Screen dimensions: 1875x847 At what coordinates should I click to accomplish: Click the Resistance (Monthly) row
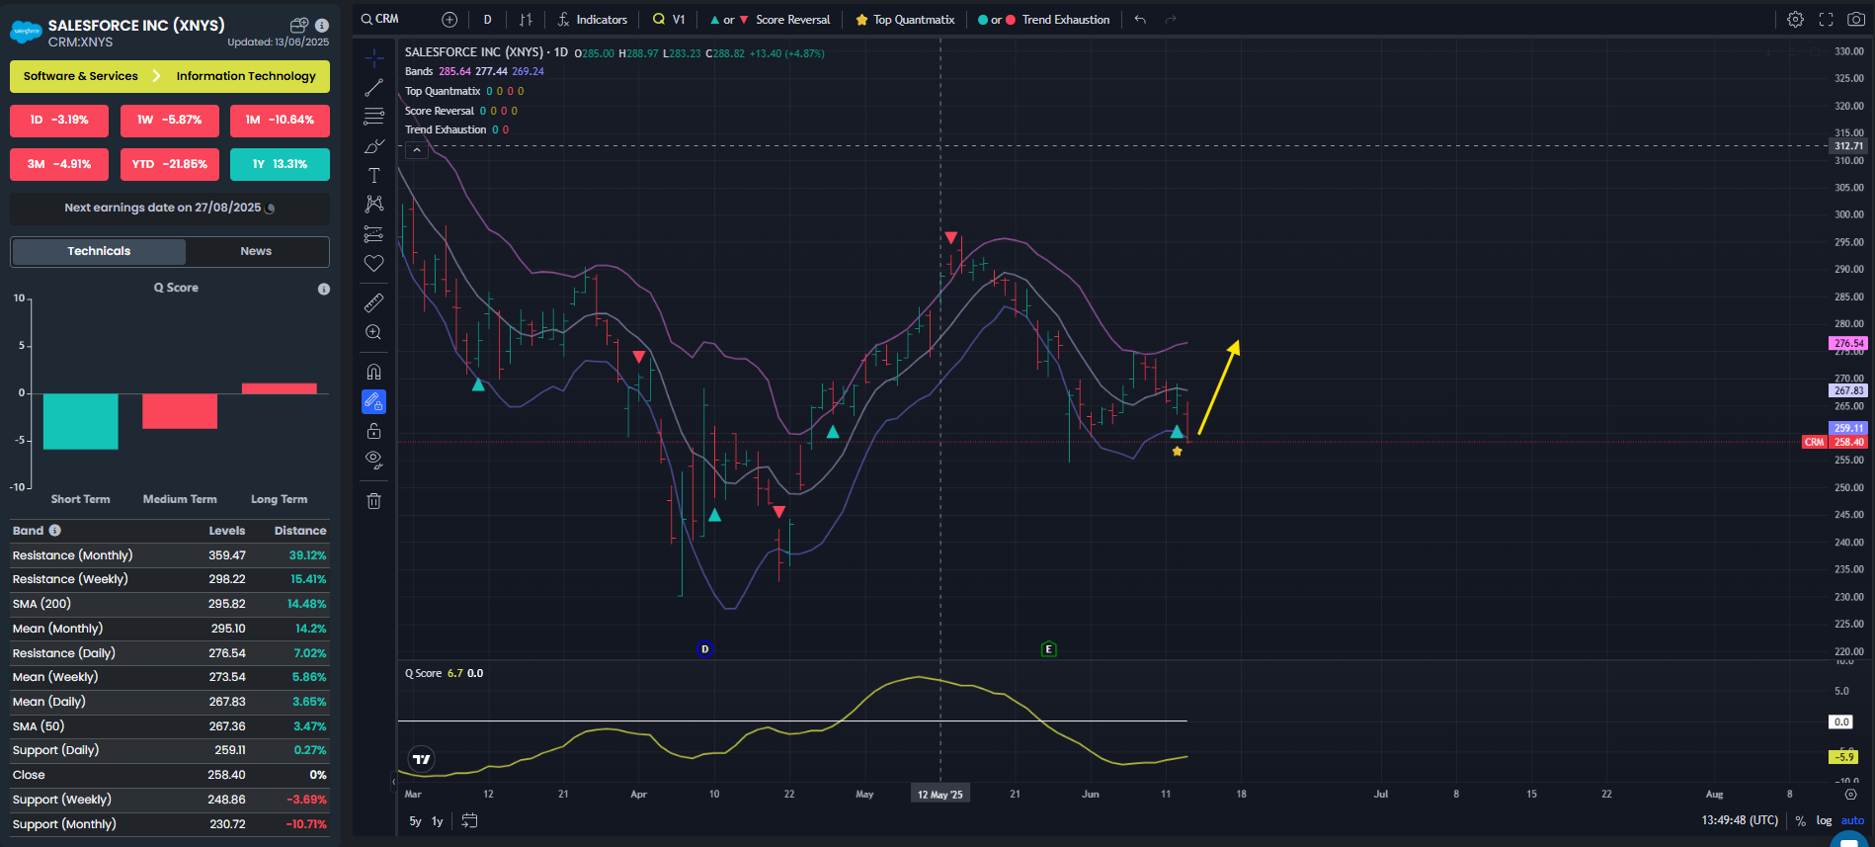coord(170,555)
